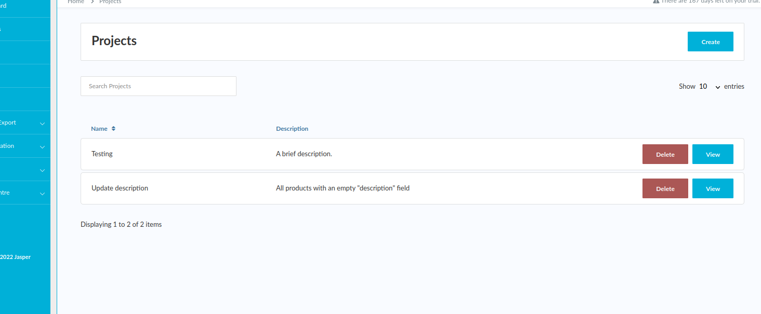Expand the sidebar chevron beside 'ntre' item
The height and width of the screenshot is (314, 761).
42,194
